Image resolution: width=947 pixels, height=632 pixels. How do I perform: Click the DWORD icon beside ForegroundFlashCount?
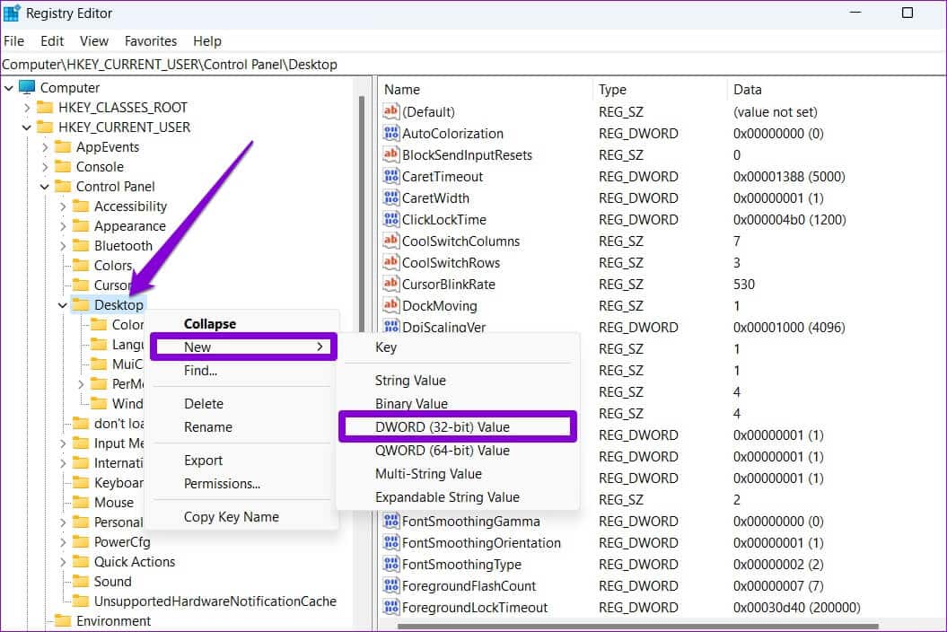point(390,586)
